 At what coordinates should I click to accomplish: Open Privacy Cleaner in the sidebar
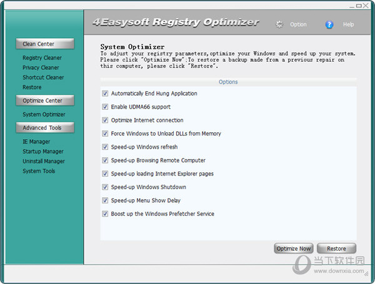pyautogui.click(x=41, y=67)
